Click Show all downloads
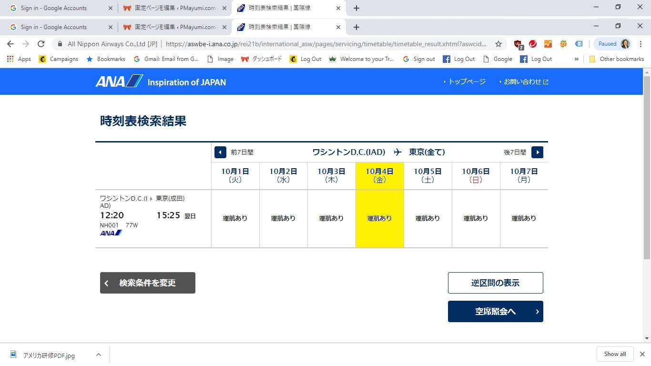Screen dimensions: 651x366 coord(615,354)
